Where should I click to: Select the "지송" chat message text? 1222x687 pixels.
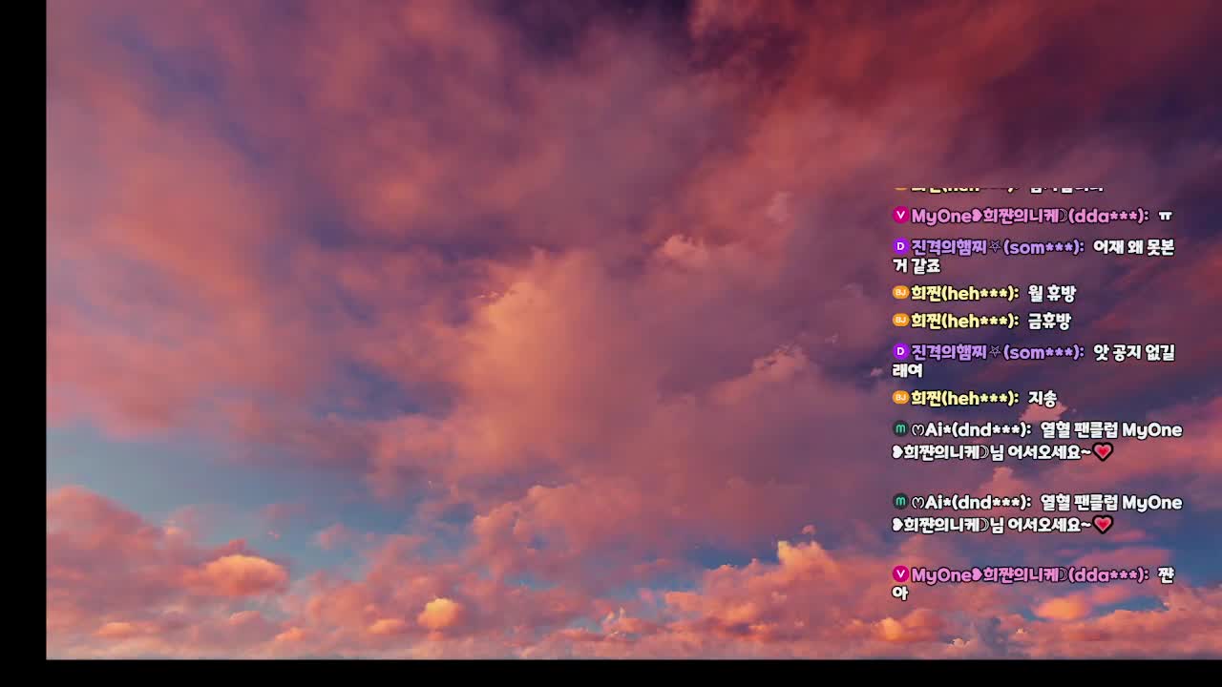[1043, 399]
